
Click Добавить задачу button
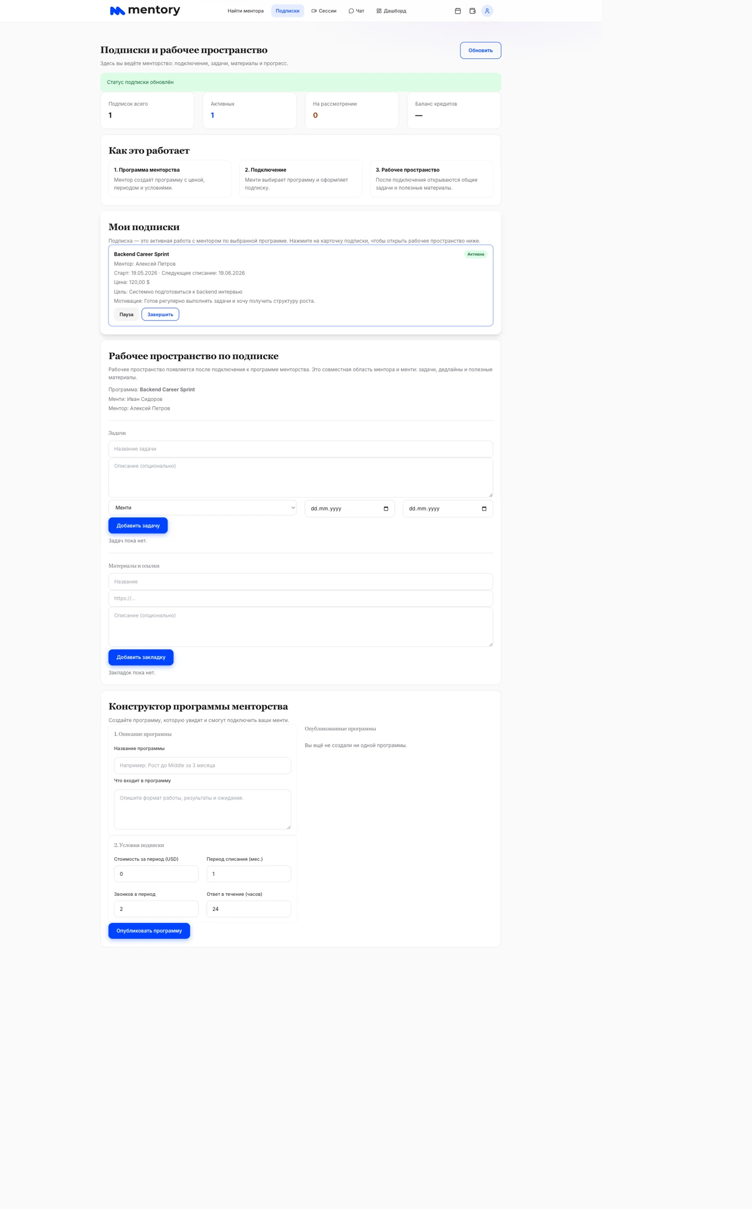coord(138,526)
